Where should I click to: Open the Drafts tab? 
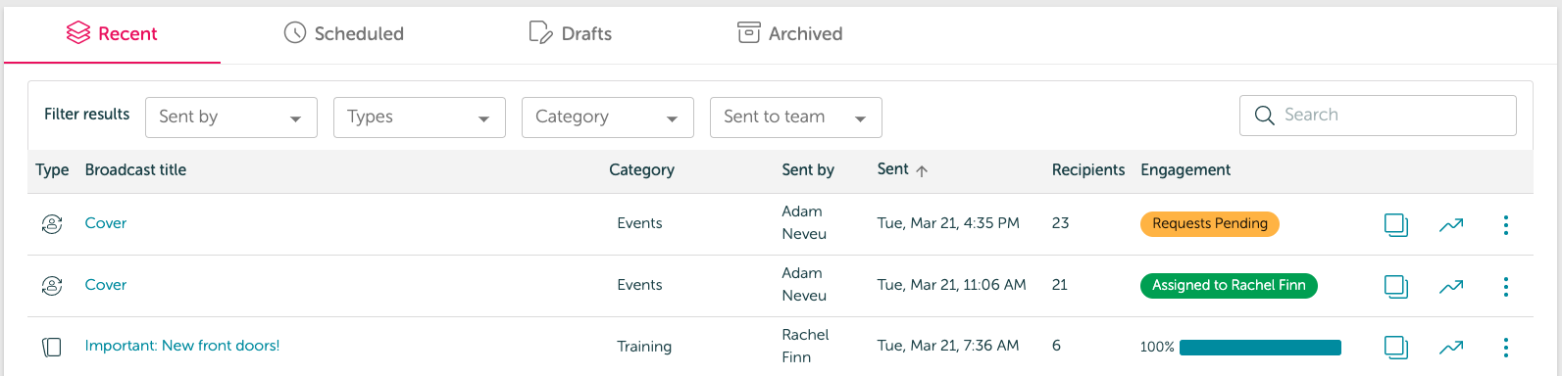pos(570,33)
